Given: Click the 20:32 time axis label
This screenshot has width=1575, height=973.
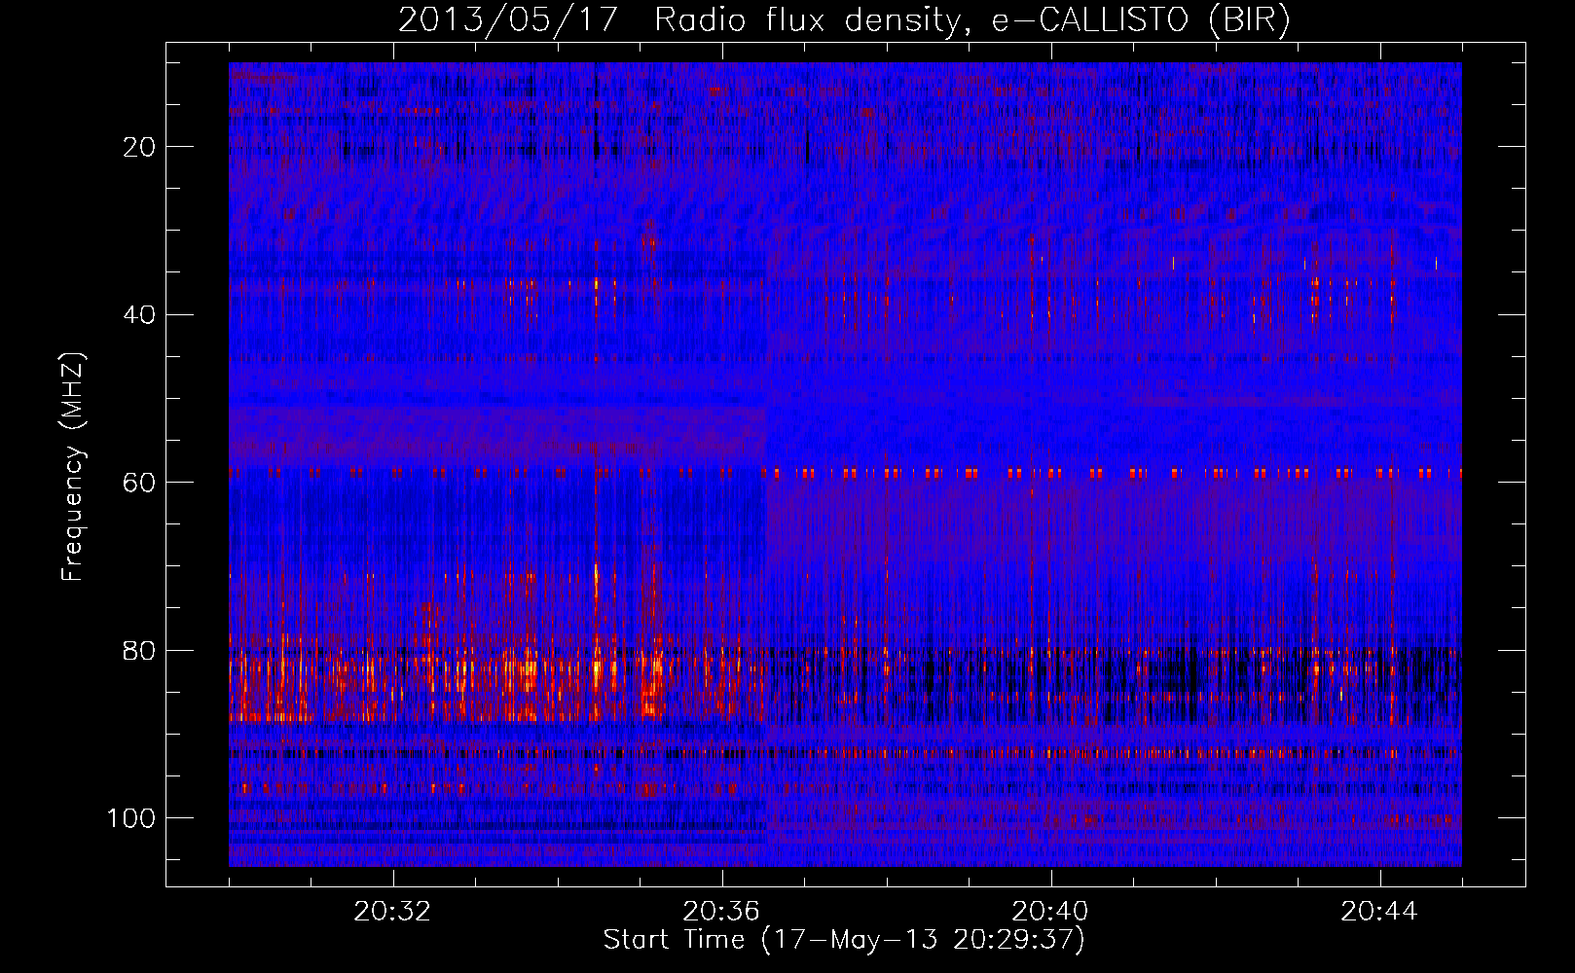Looking at the screenshot, I should tap(392, 912).
